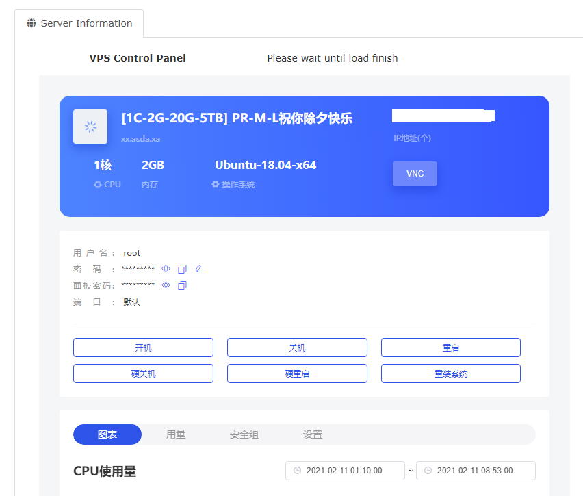This screenshot has width=583, height=496.
Task: Copy the panel password (面板密码)
Action: tap(182, 285)
